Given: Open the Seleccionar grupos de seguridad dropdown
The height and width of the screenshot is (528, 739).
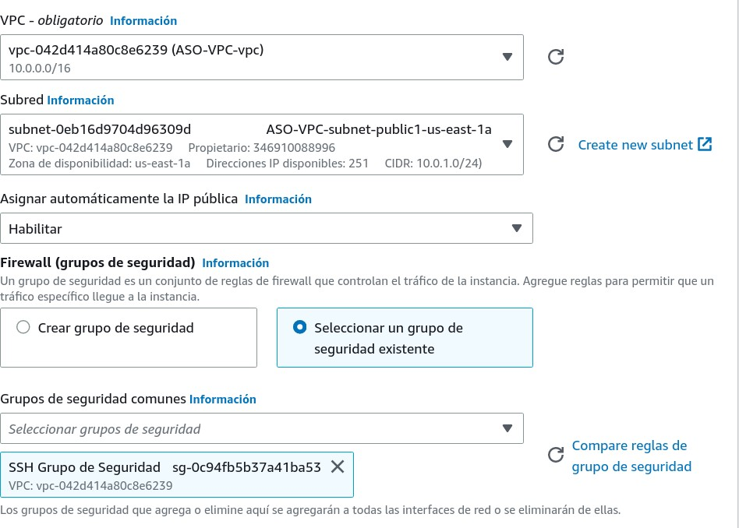Looking at the screenshot, I should point(507,428).
